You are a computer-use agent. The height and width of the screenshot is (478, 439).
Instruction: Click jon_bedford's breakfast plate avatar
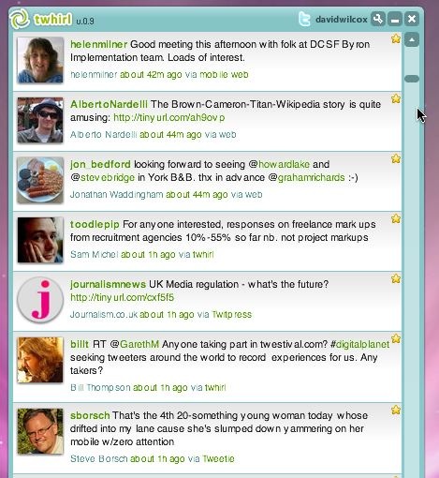click(x=40, y=180)
